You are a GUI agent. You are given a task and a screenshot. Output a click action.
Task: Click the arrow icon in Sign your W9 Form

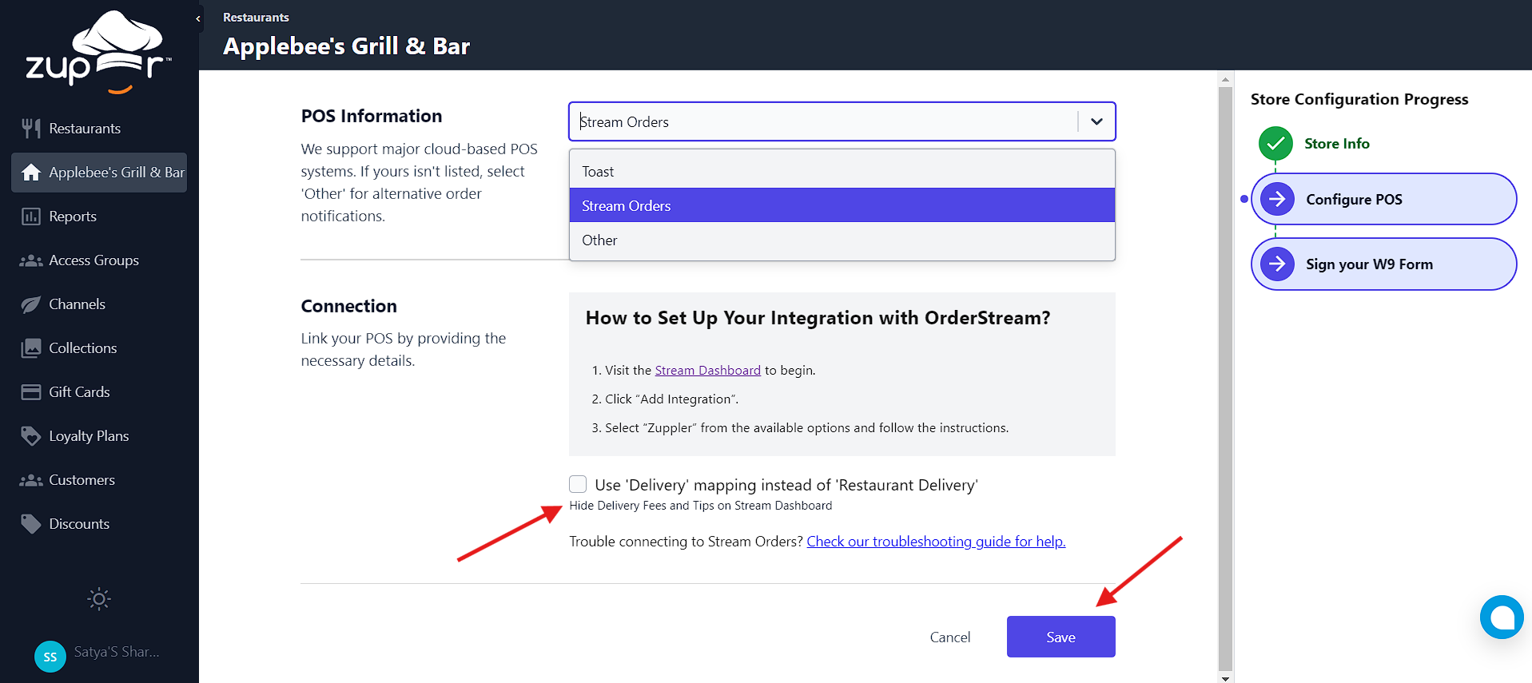click(x=1277, y=264)
